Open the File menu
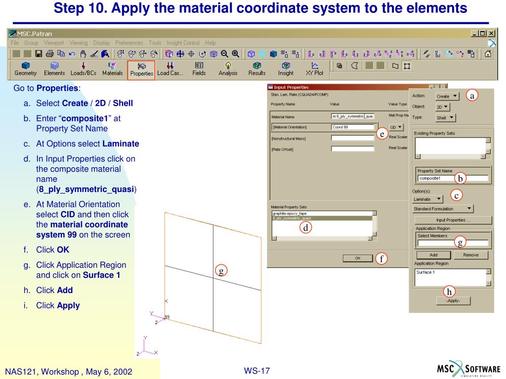This screenshot has width=506, height=379. coord(14,42)
